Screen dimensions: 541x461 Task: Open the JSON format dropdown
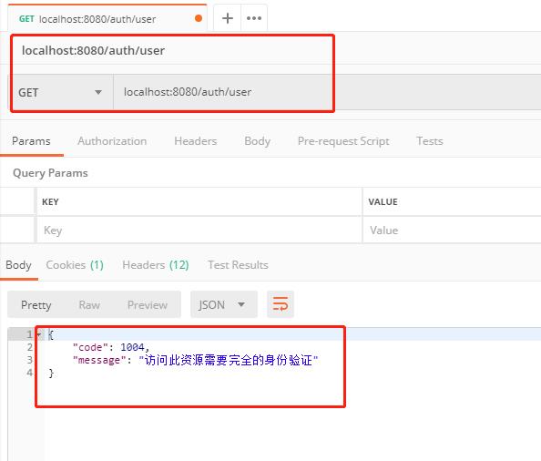tap(223, 304)
